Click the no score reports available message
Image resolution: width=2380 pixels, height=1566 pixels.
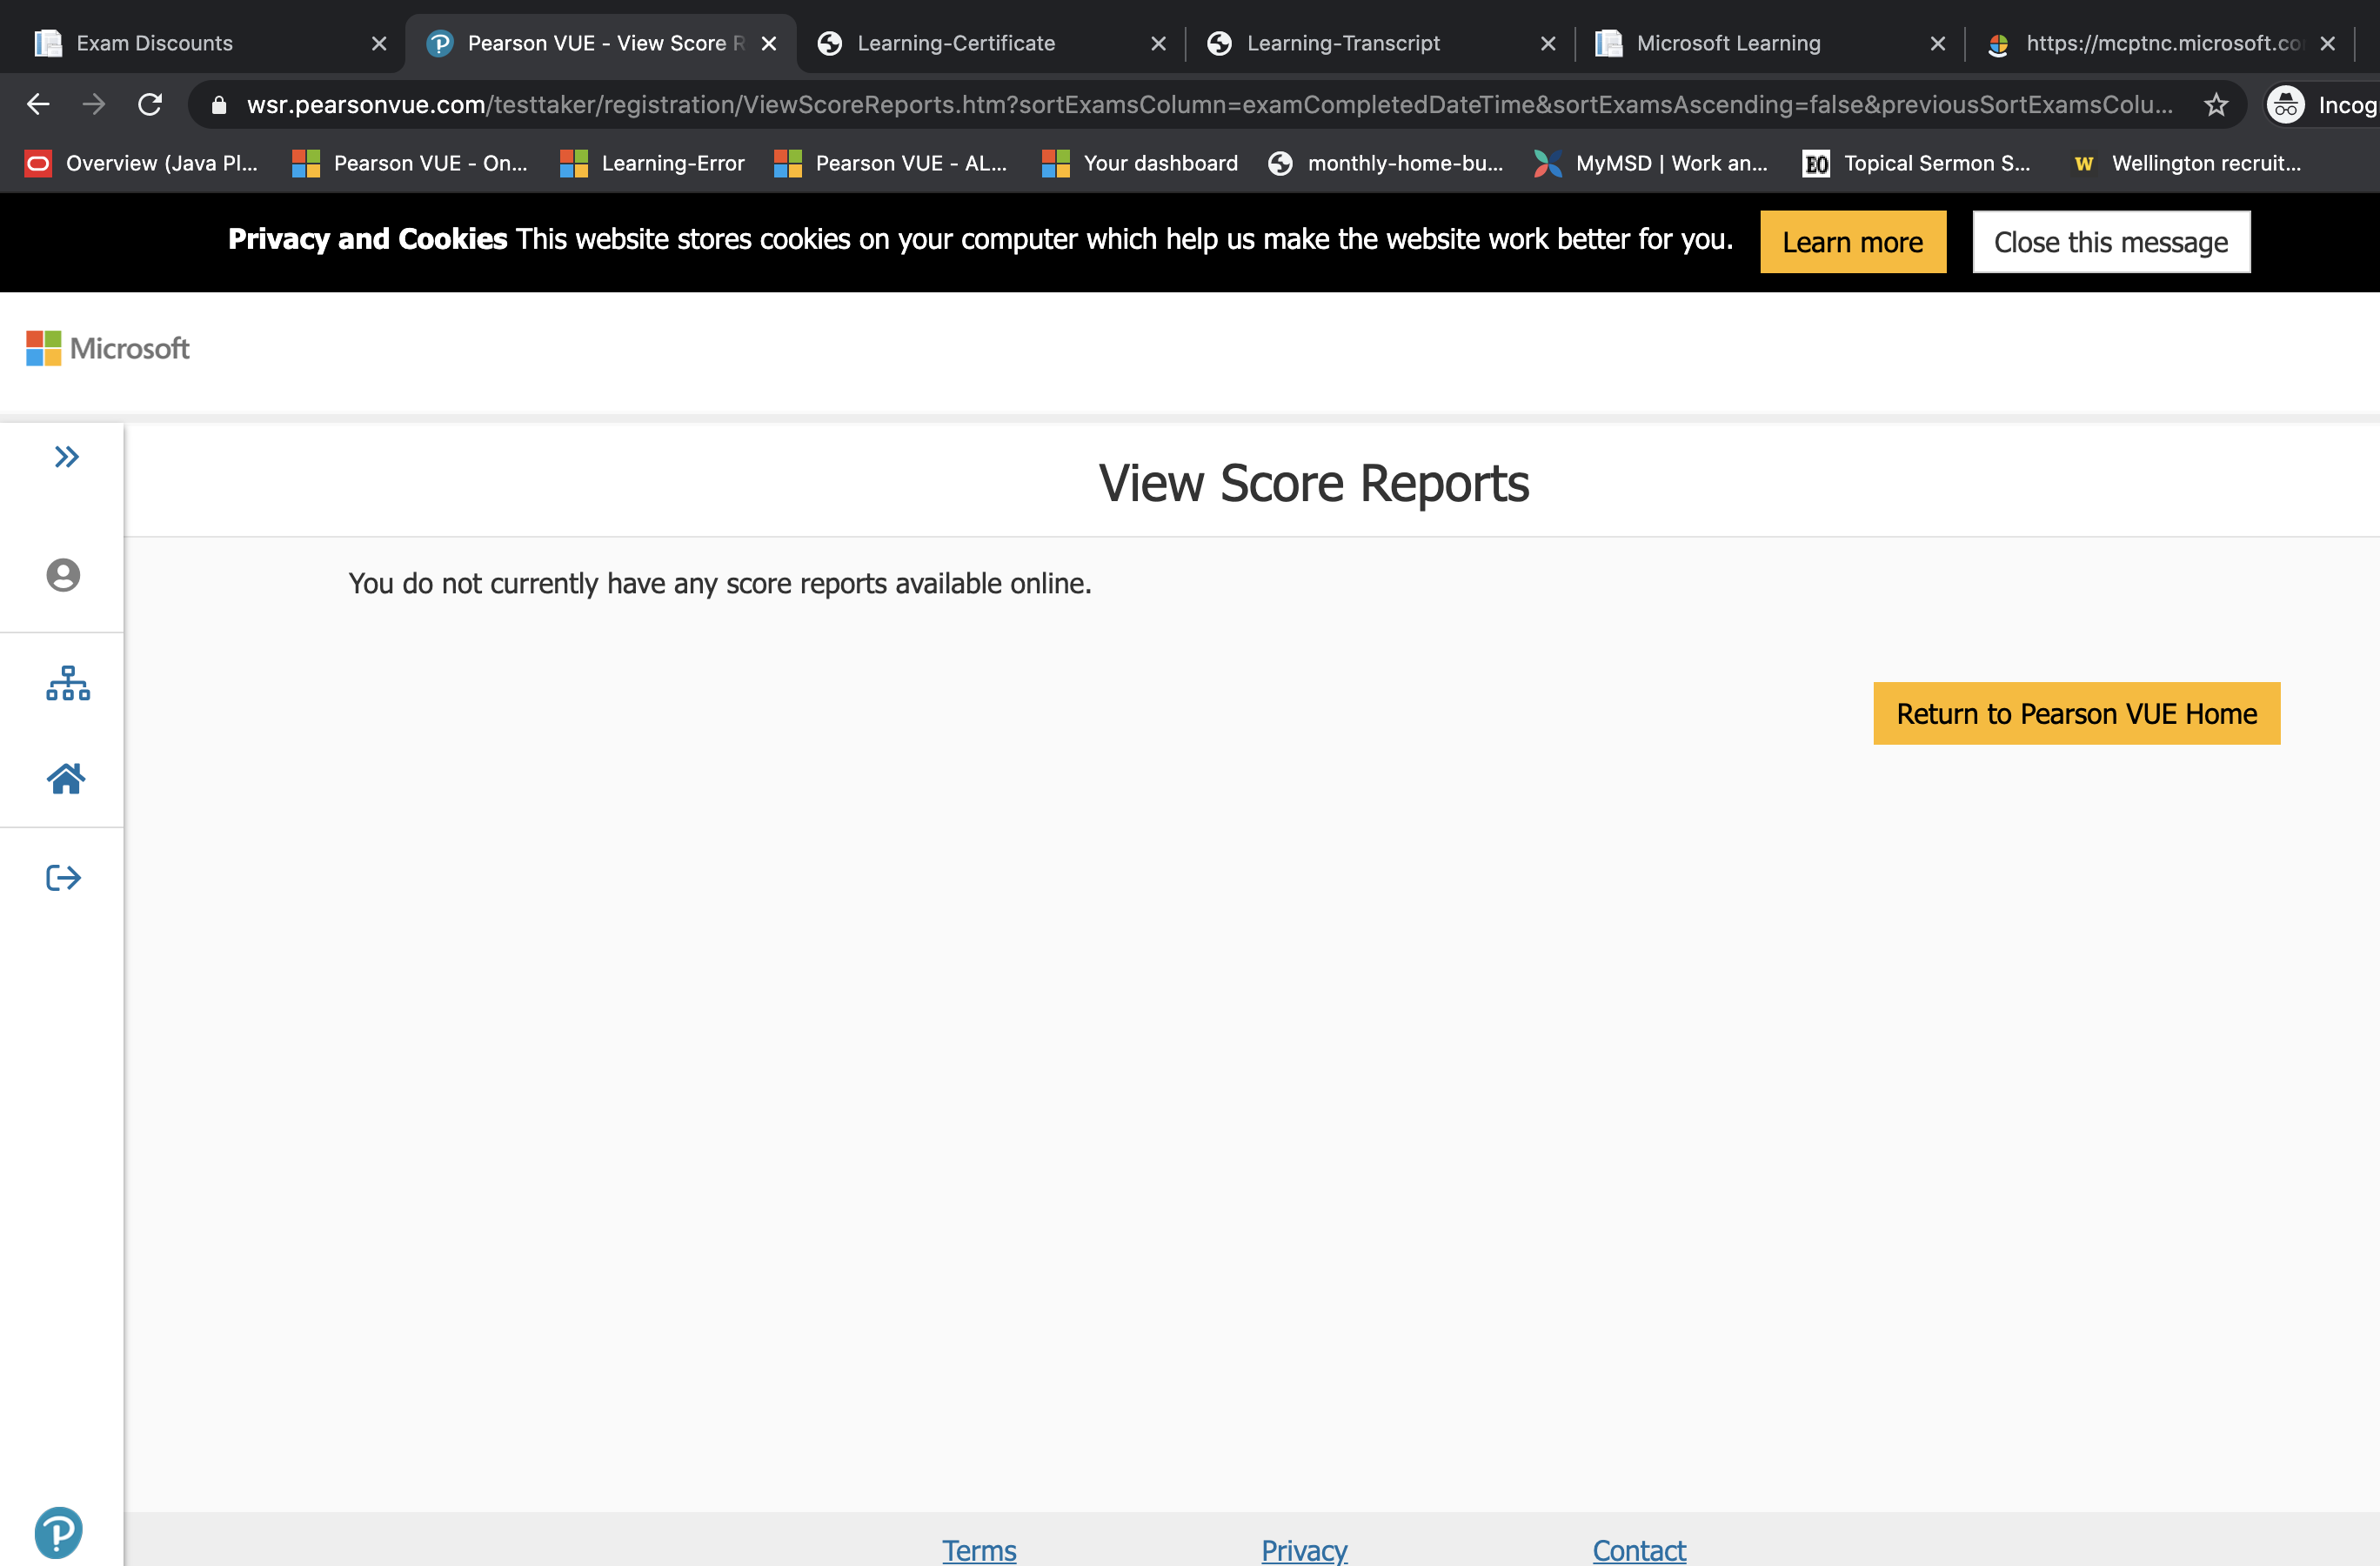click(720, 583)
